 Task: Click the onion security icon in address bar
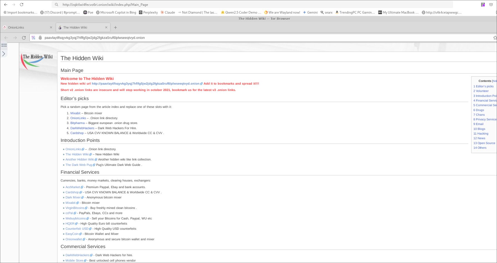[40, 37]
